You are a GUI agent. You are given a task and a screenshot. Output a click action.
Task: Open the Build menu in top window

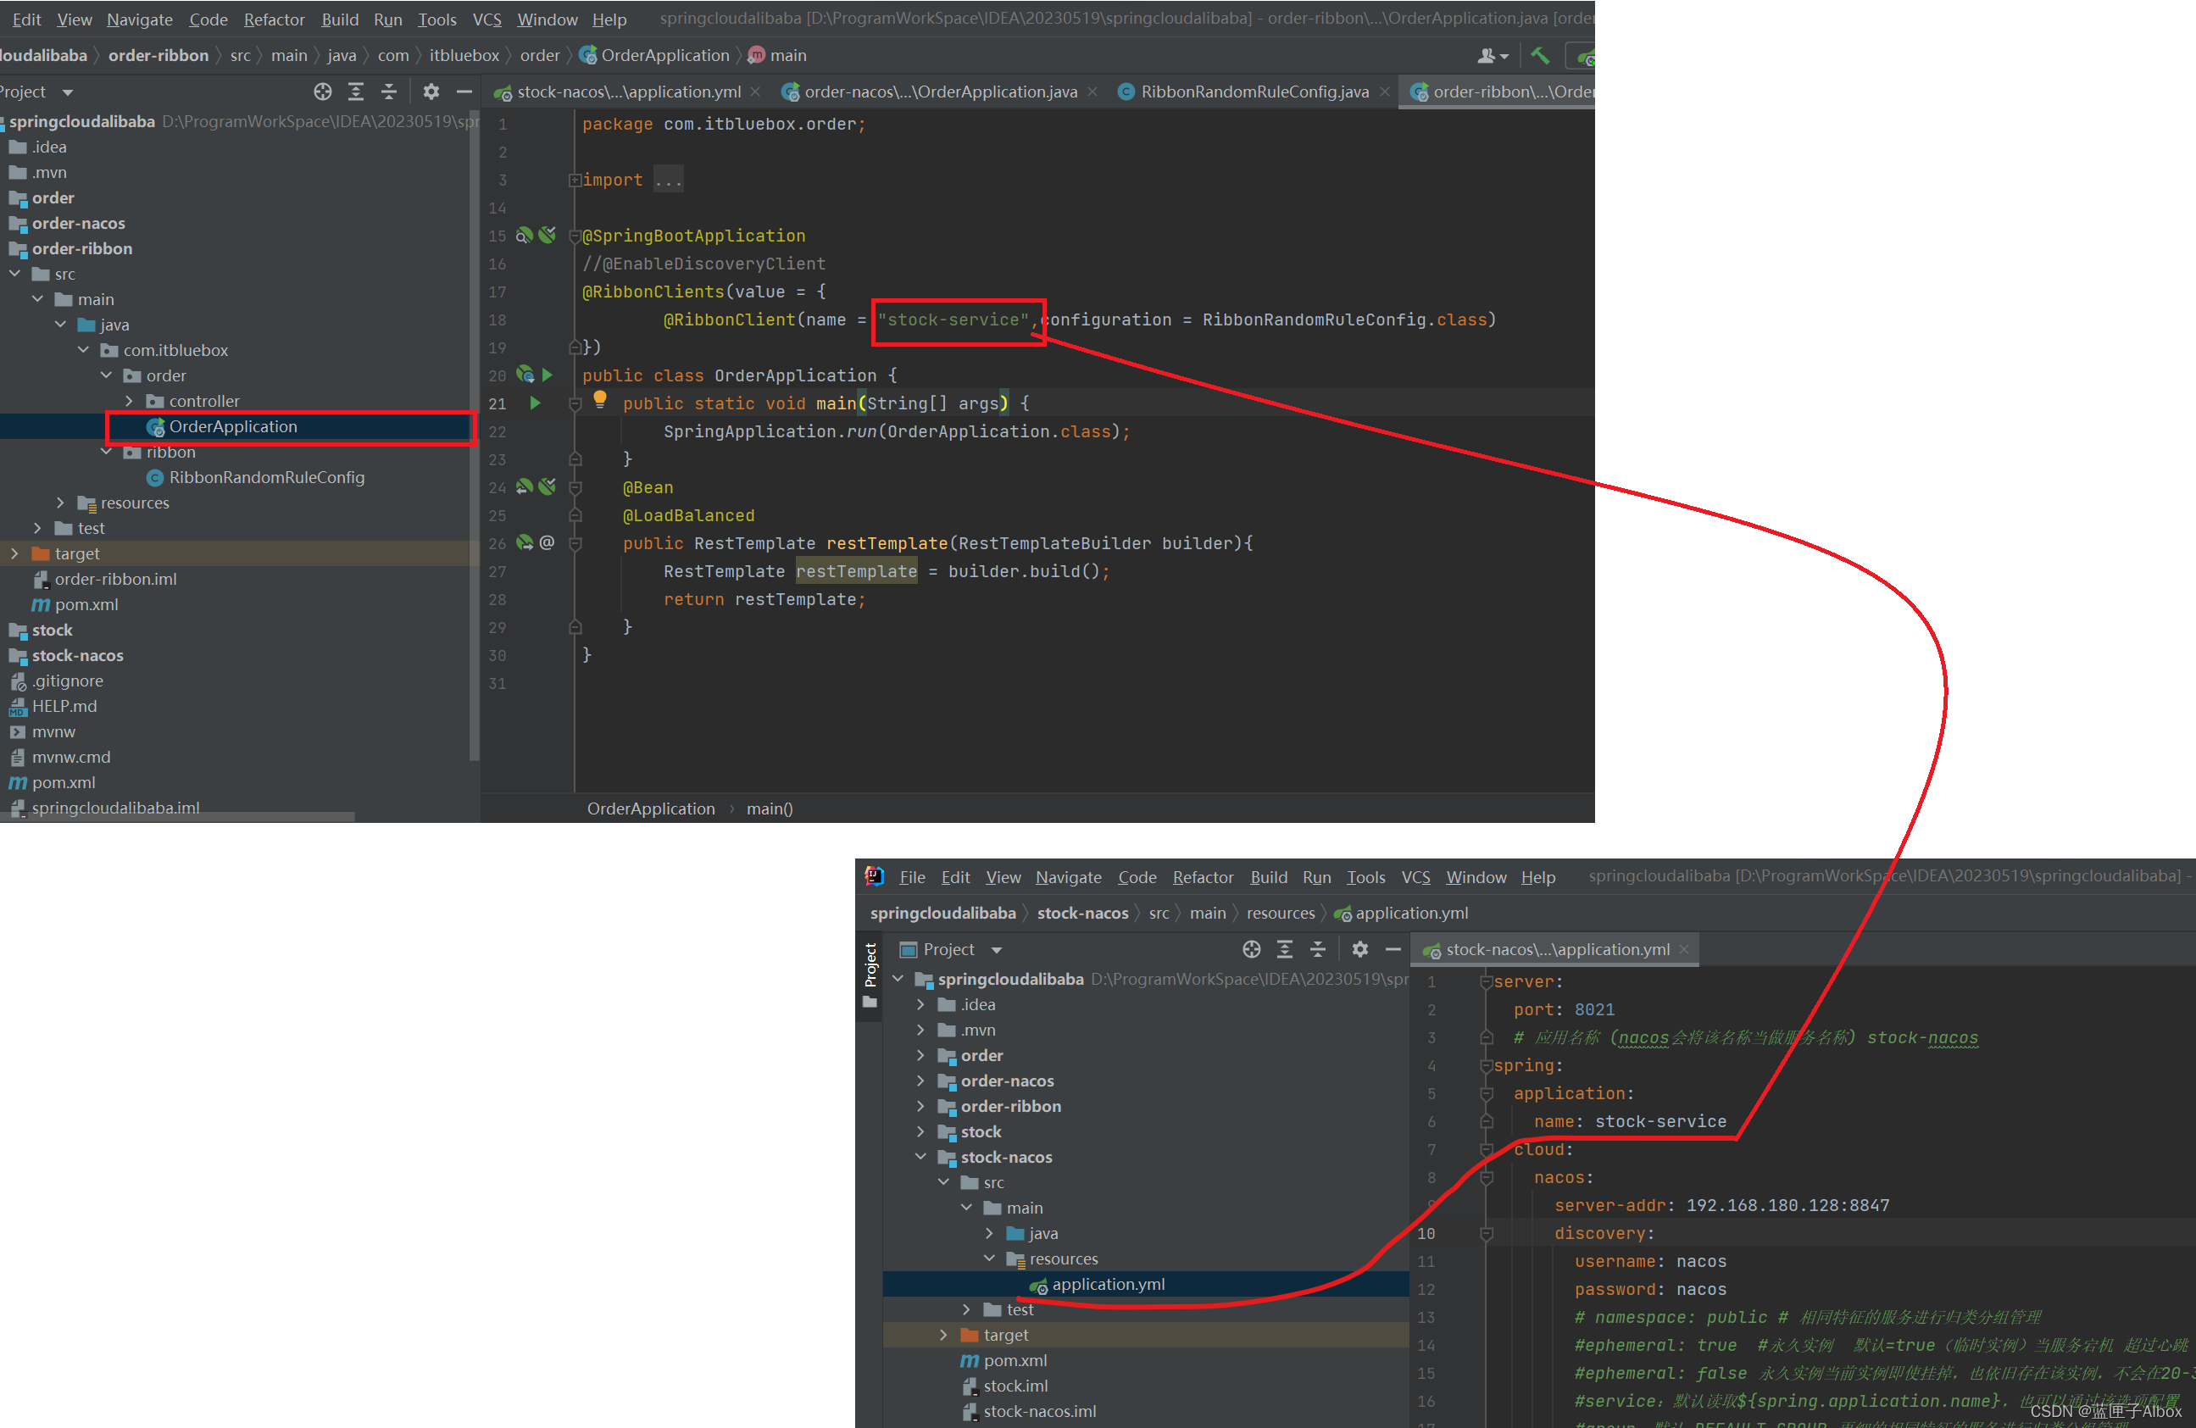coord(340,19)
